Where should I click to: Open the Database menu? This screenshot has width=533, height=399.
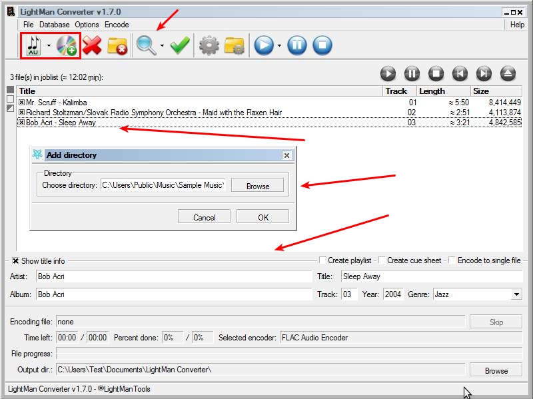pyautogui.click(x=54, y=25)
